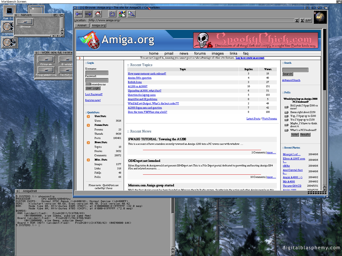342x256 pixels.
Task: Choose poll option 'What's a PCI busboard?'
Action: point(286,130)
